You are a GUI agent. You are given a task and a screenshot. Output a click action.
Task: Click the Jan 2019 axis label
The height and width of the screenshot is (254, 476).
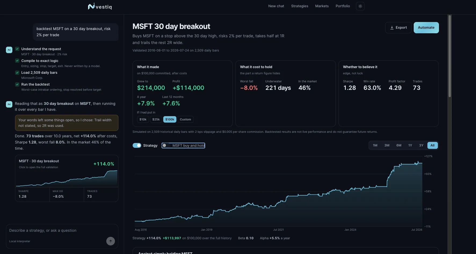click(x=206, y=230)
